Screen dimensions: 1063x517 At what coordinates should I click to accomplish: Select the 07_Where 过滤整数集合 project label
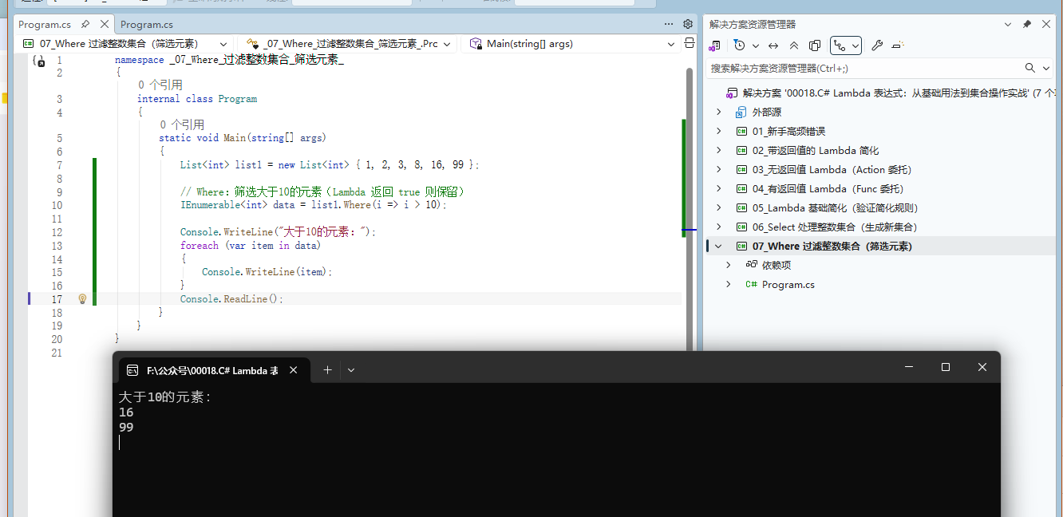click(832, 247)
